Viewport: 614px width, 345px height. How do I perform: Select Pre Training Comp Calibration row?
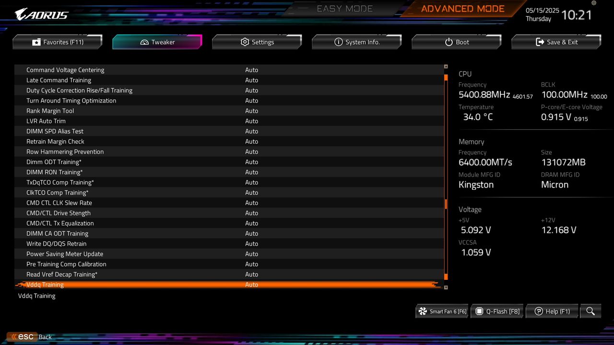[x=229, y=264]
